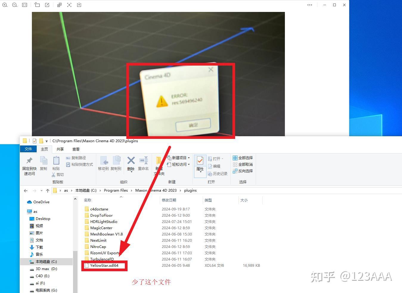402x293 pixels.
Task: Pin to quick access in the Explorer ribbon
Action: (29, 166)
